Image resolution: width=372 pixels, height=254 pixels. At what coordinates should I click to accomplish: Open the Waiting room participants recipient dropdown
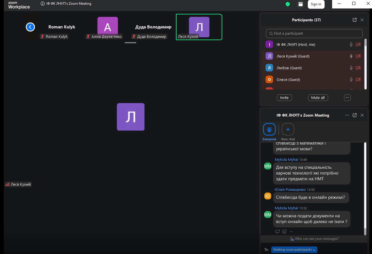(294, 250)
